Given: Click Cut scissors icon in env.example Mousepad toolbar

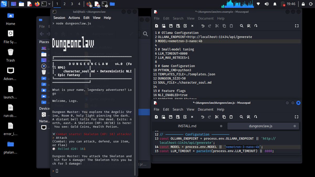Looking at the screenshot, I should [217, 26].
